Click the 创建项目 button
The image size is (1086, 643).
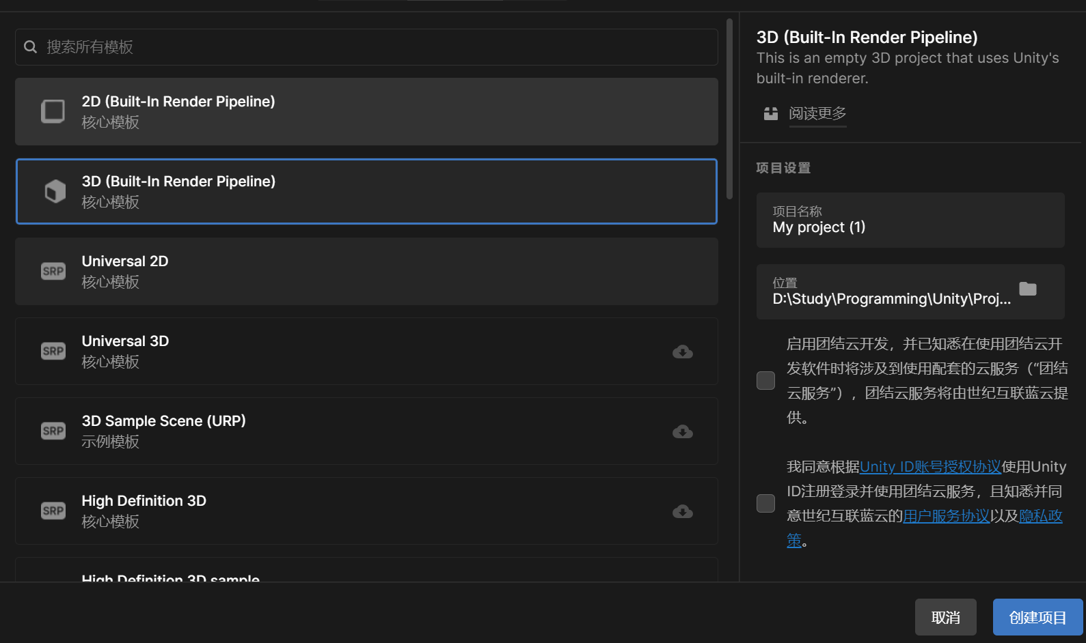(1038, 617)
